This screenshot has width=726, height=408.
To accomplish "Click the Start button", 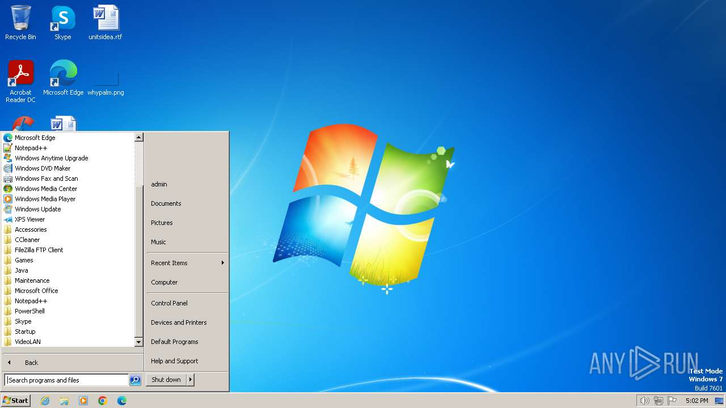I will click(x=16, y=401).
